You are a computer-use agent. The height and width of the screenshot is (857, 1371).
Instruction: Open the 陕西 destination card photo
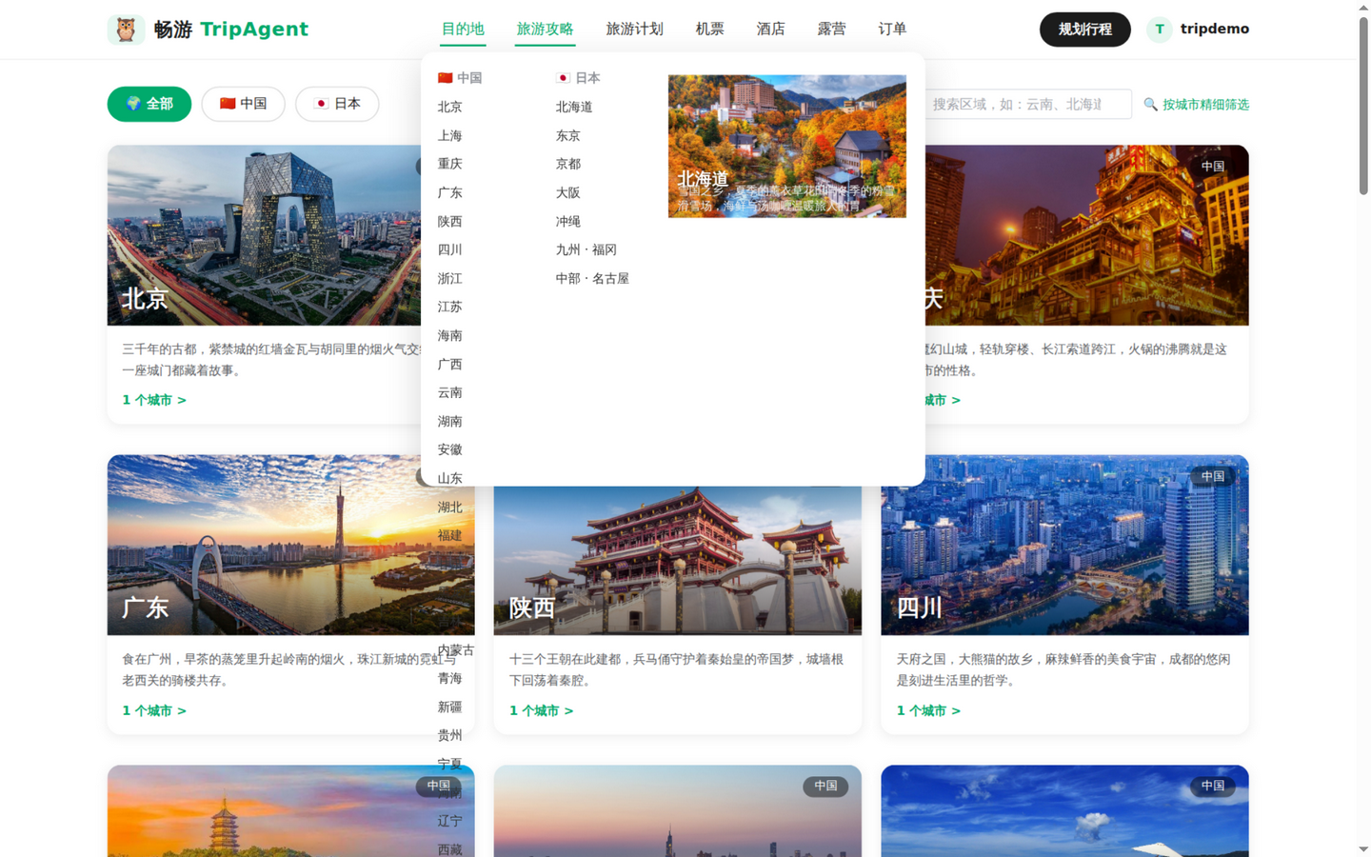(678, 561)
